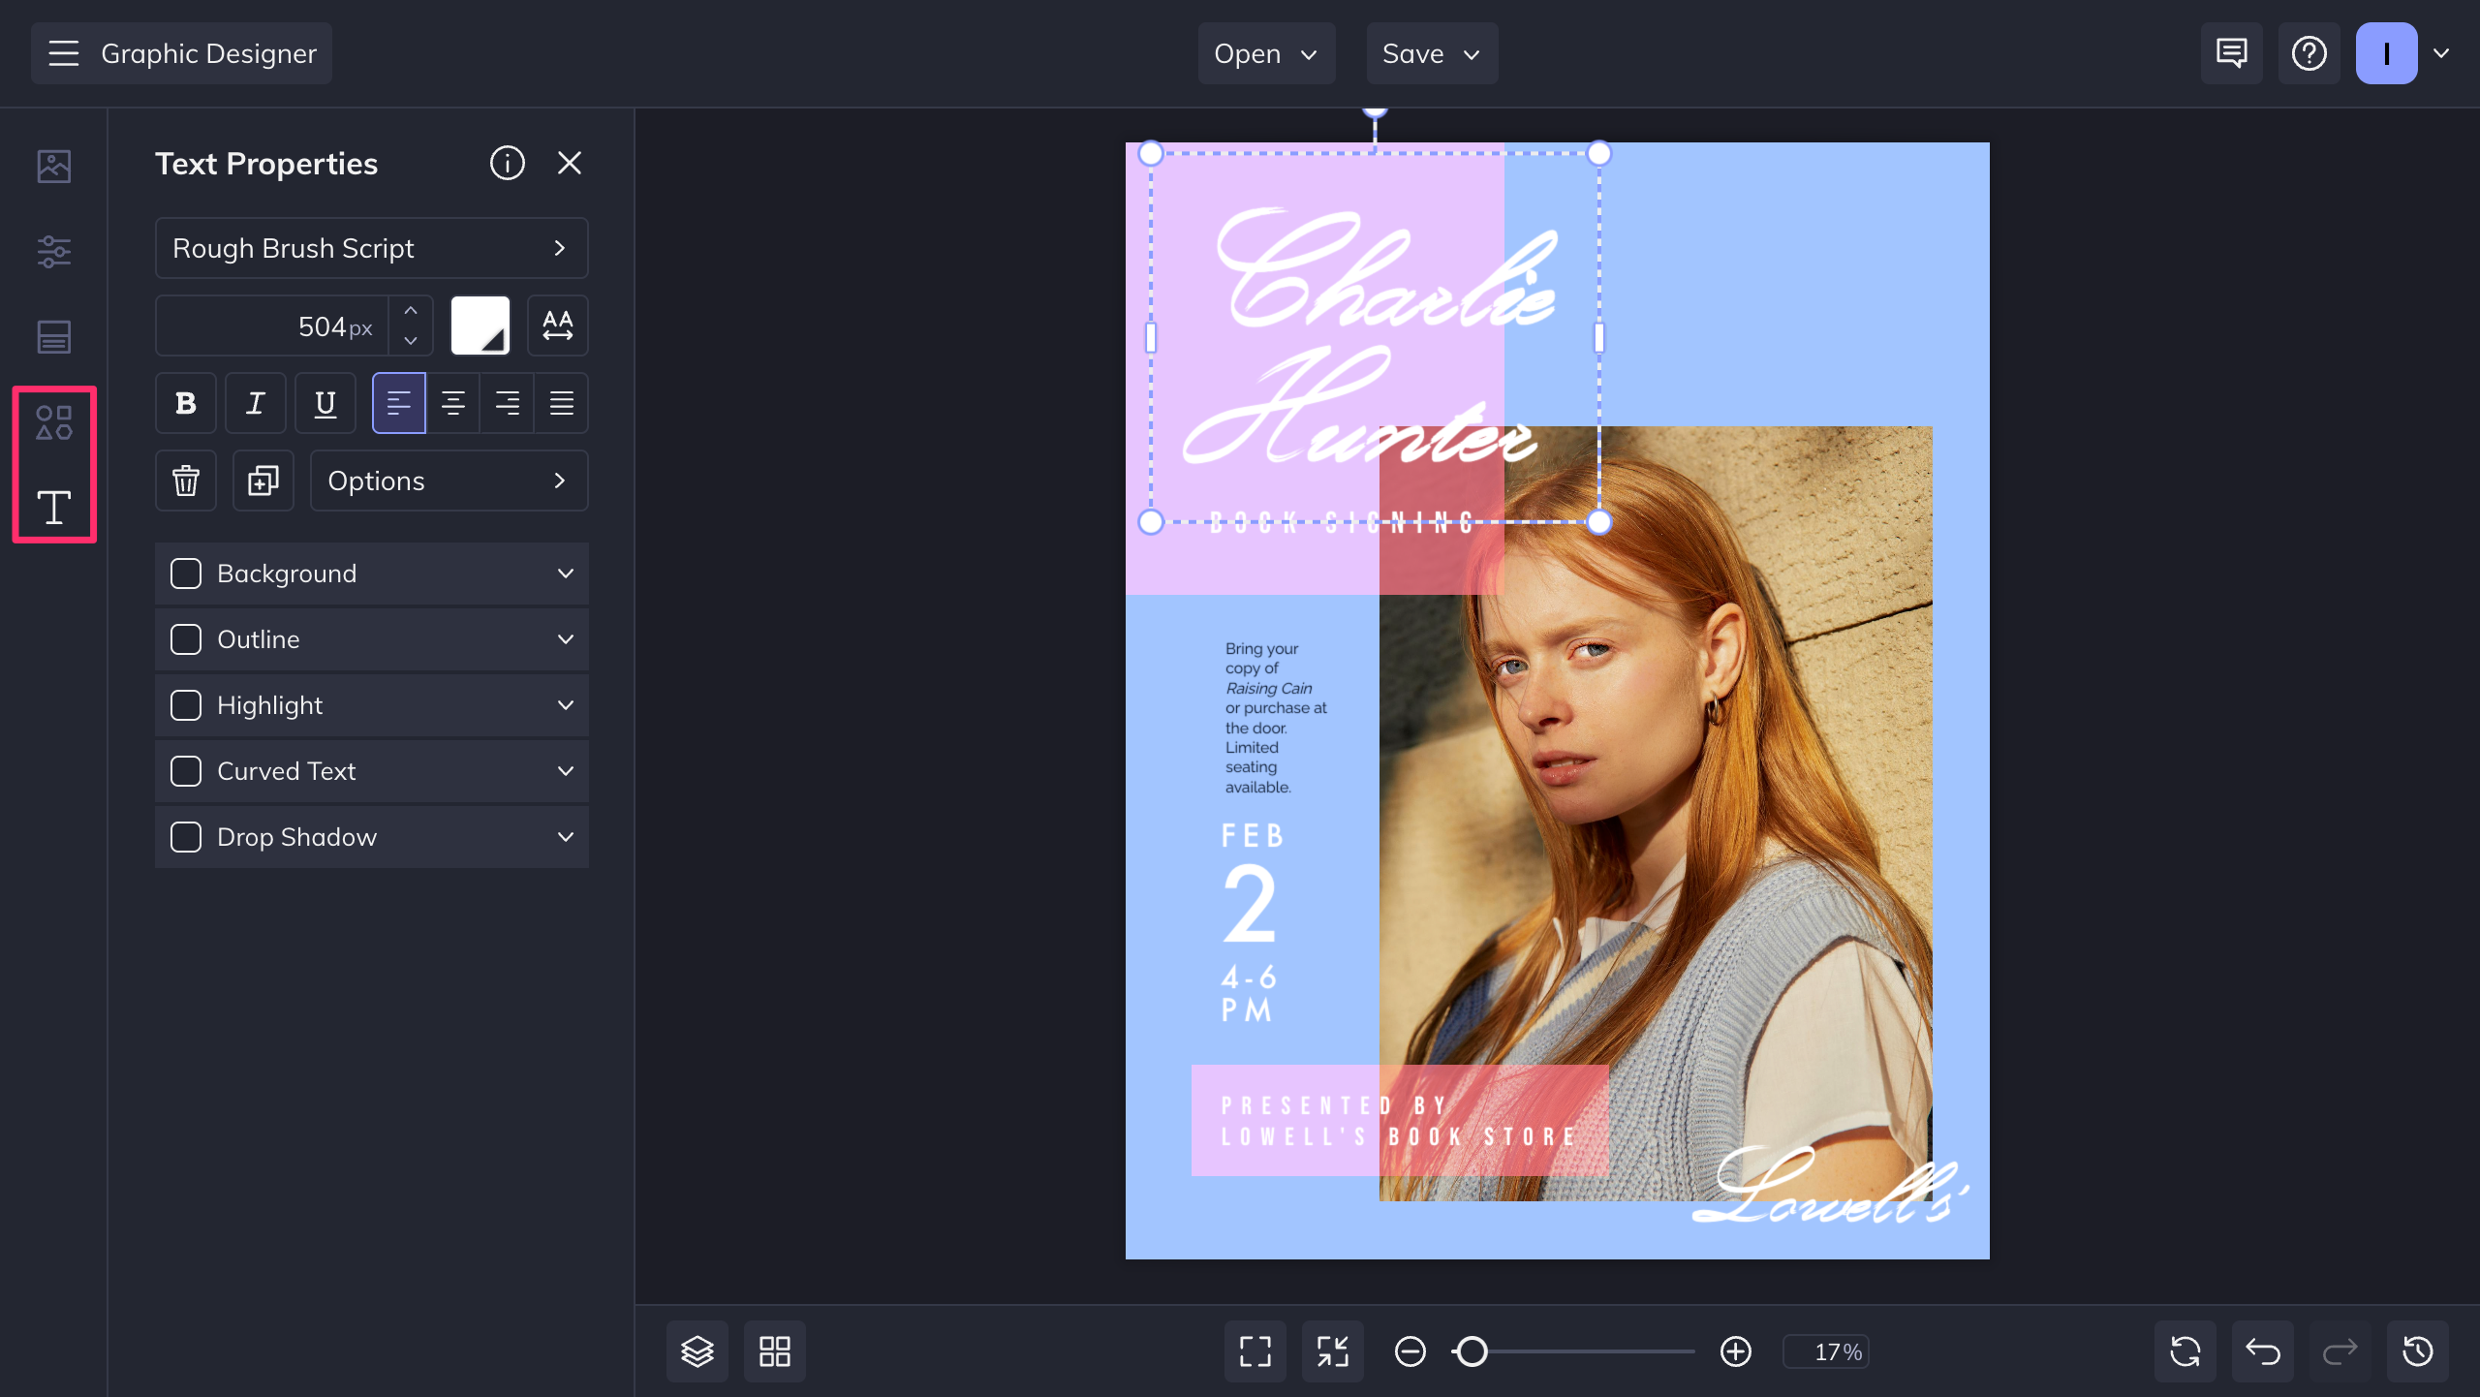2480x1397 pixels.
Task: Open the Open dropdown menu
Action: tap(1265, 53)
